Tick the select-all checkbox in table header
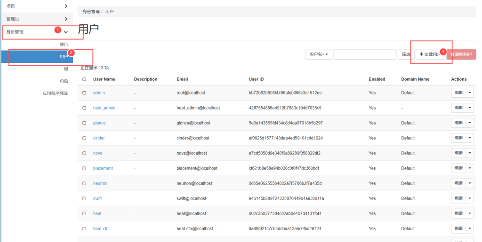The width and height of the screenshot is (482, 242). [x=84, y=79]
